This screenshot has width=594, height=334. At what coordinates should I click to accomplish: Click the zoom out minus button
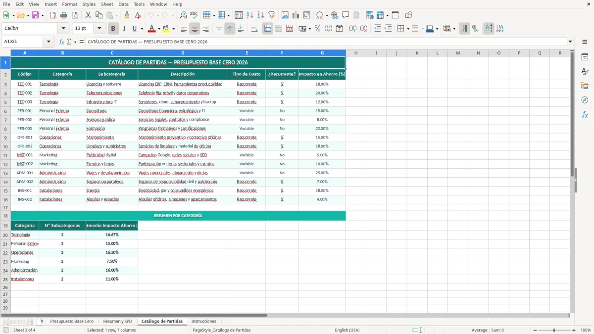pos(535,330)
